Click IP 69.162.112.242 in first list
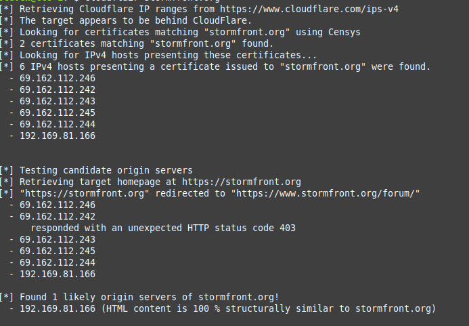This screenshot has height=326, width=469. pos(58,89)
